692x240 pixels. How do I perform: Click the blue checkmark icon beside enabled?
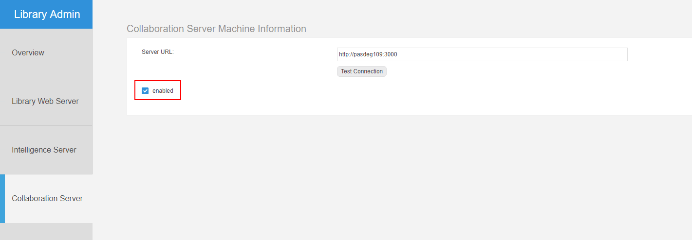(x=145, y=91)
